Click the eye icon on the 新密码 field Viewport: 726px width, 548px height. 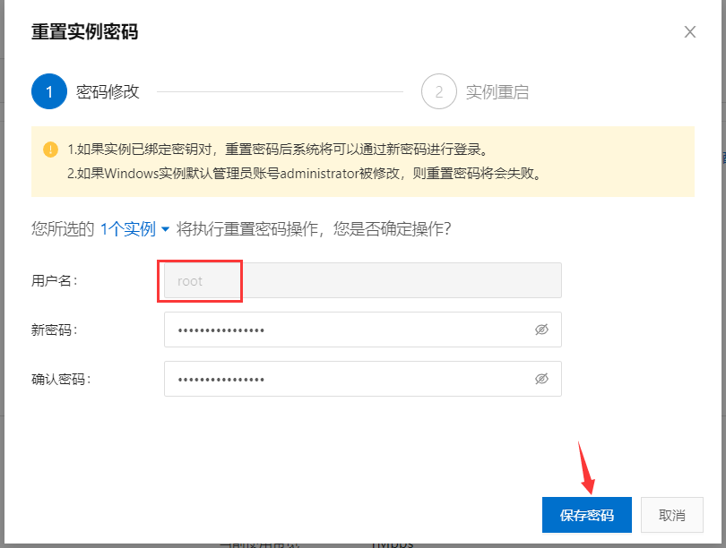(541, 330)
